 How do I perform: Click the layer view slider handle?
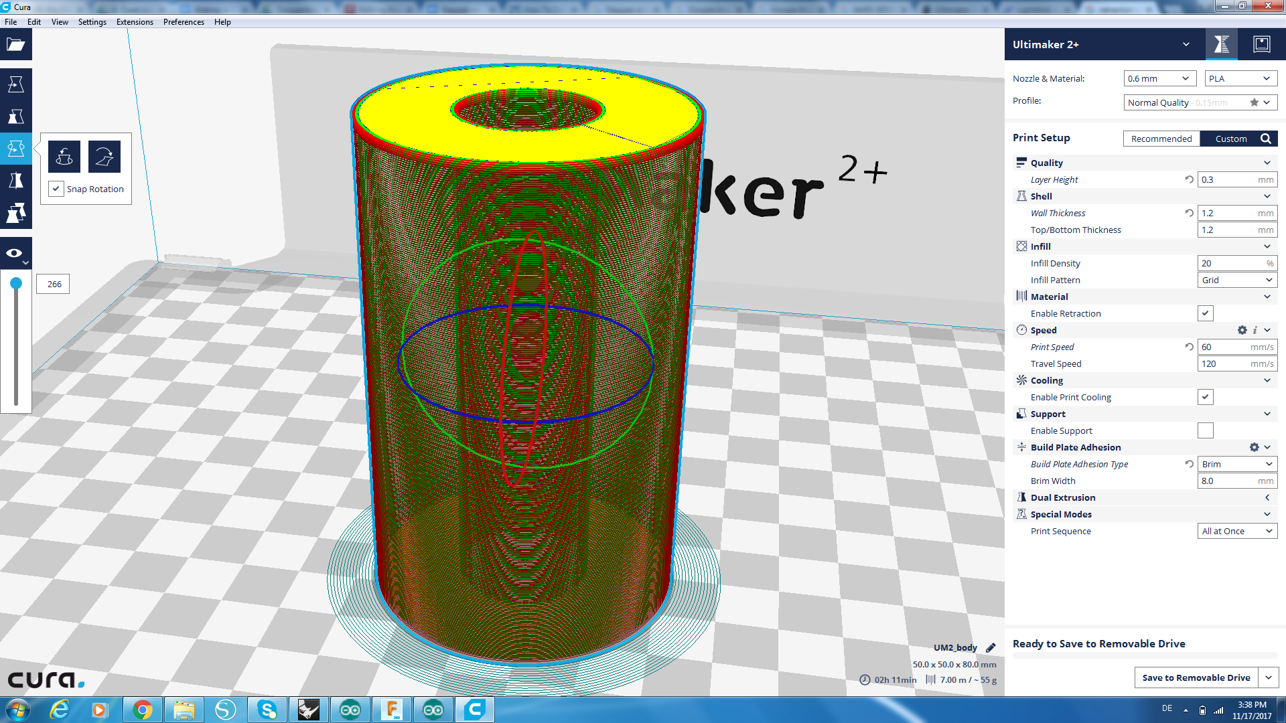click(16, 283)
